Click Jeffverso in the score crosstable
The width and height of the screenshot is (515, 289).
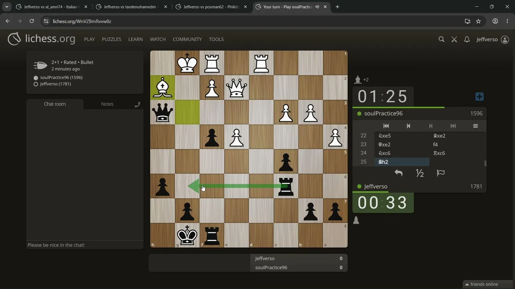(x=265, y=258)
